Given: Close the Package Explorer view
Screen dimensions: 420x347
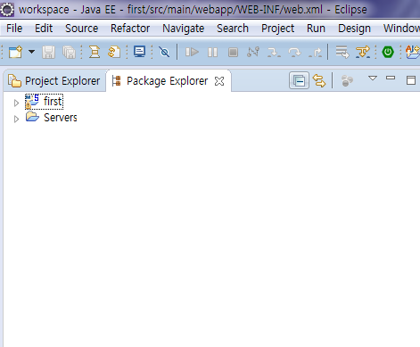Looking at the screenshot, I should coord(219,81).
